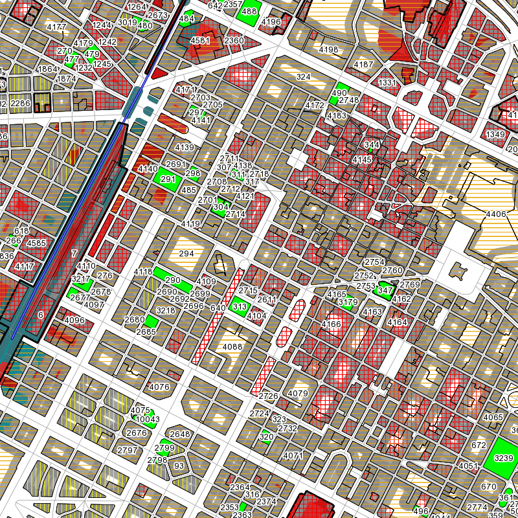Click the 2360 parcel number

pos(234,40)
